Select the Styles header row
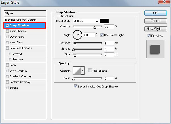The width and height of the screenshot is (171, 124). click(x=25, y=13)
